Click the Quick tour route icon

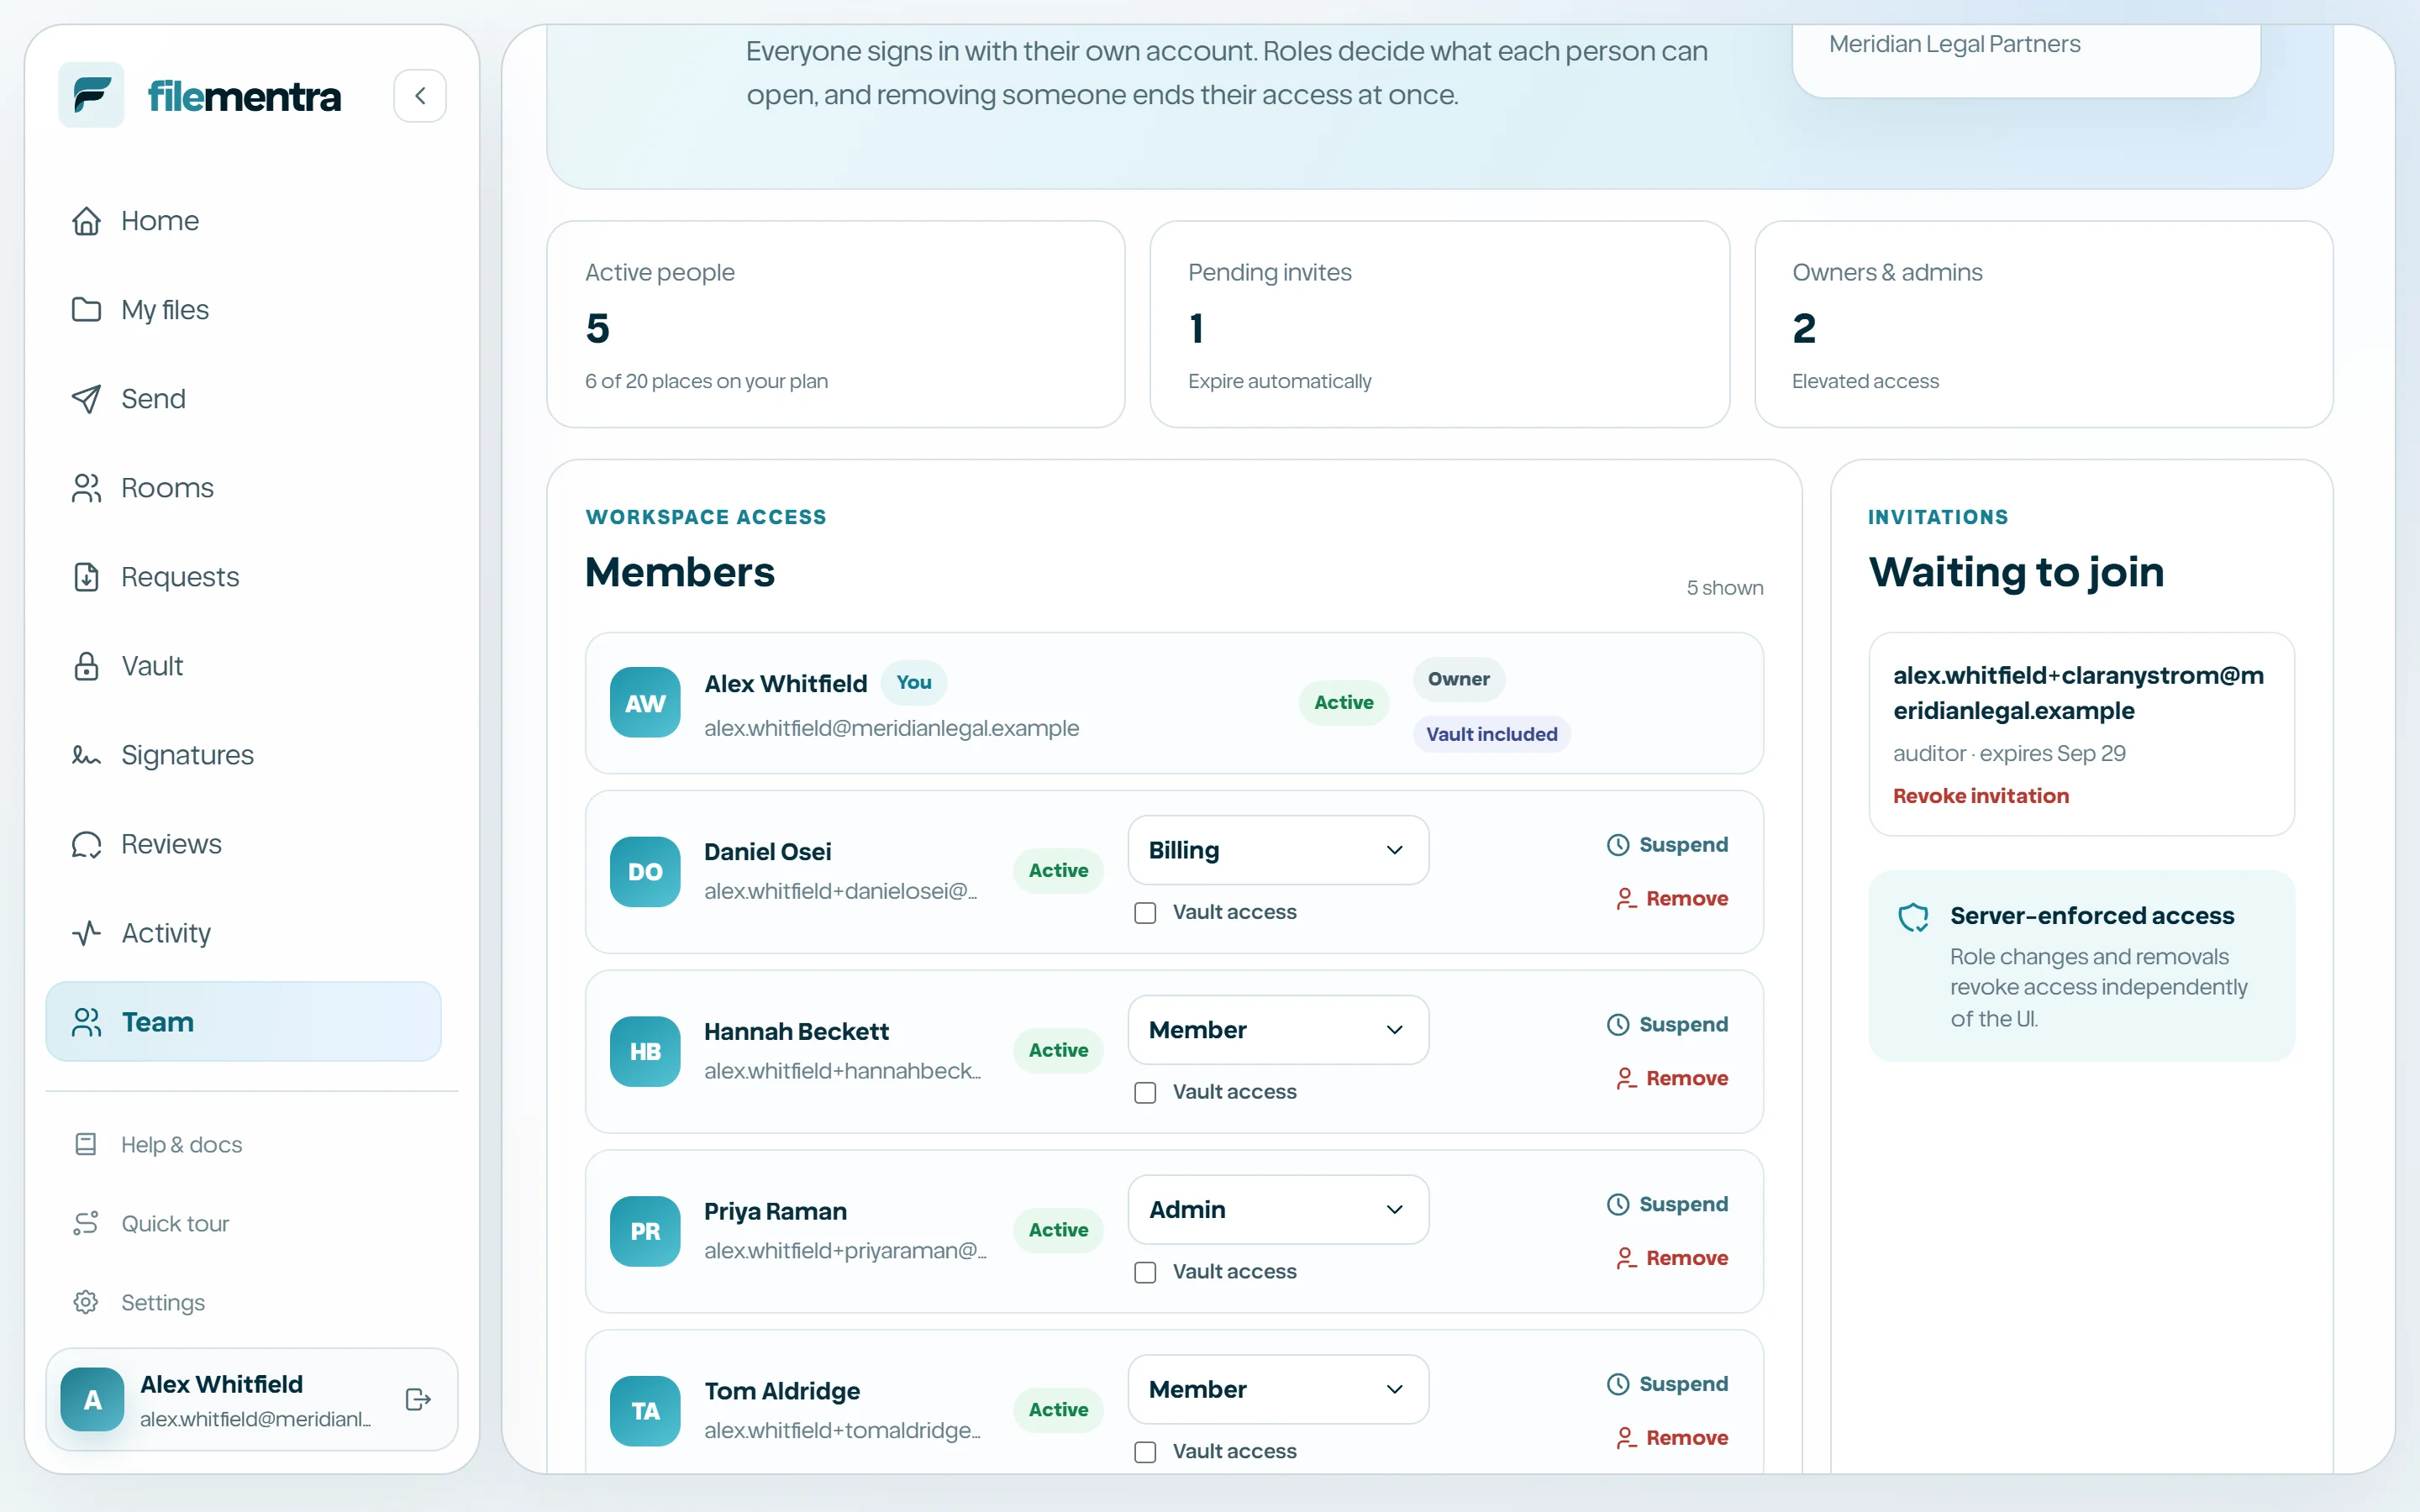86,1223
